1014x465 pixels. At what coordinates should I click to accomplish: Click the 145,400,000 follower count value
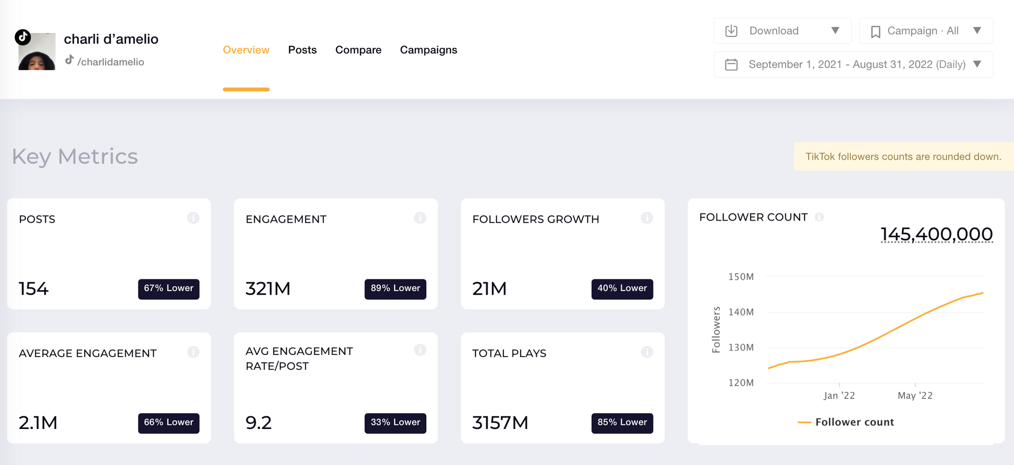[936, 234]
